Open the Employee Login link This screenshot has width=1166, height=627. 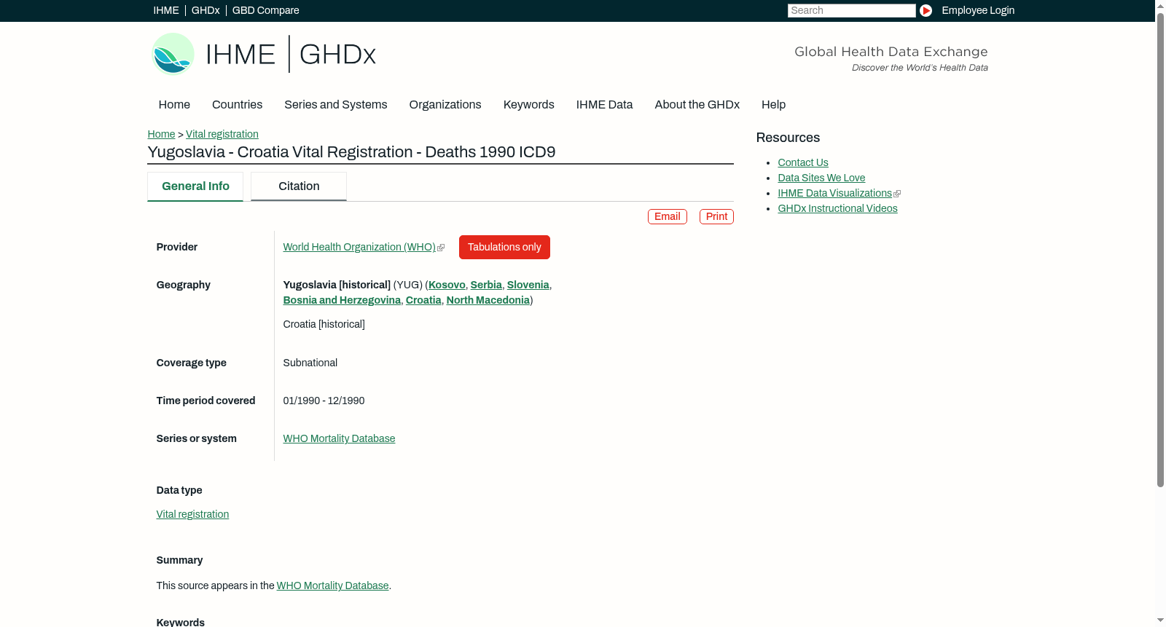click(978, 10)
